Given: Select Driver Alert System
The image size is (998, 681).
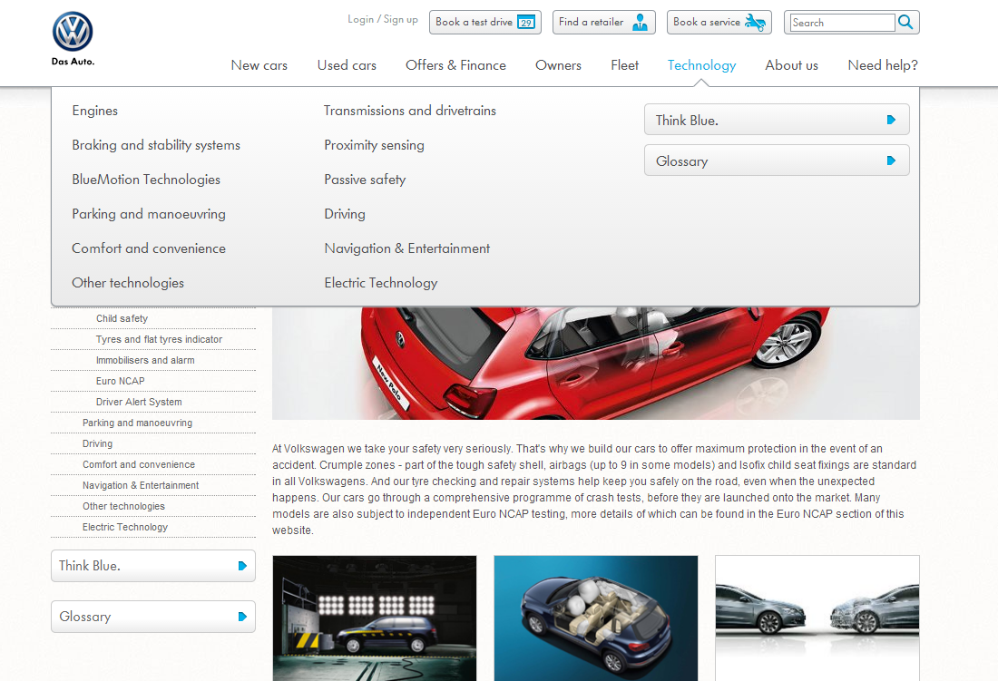Looking at the screenshot, I should [x=139, y=402].
